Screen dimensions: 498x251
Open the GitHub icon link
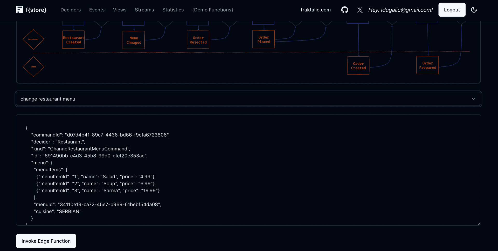click(344, 10)
